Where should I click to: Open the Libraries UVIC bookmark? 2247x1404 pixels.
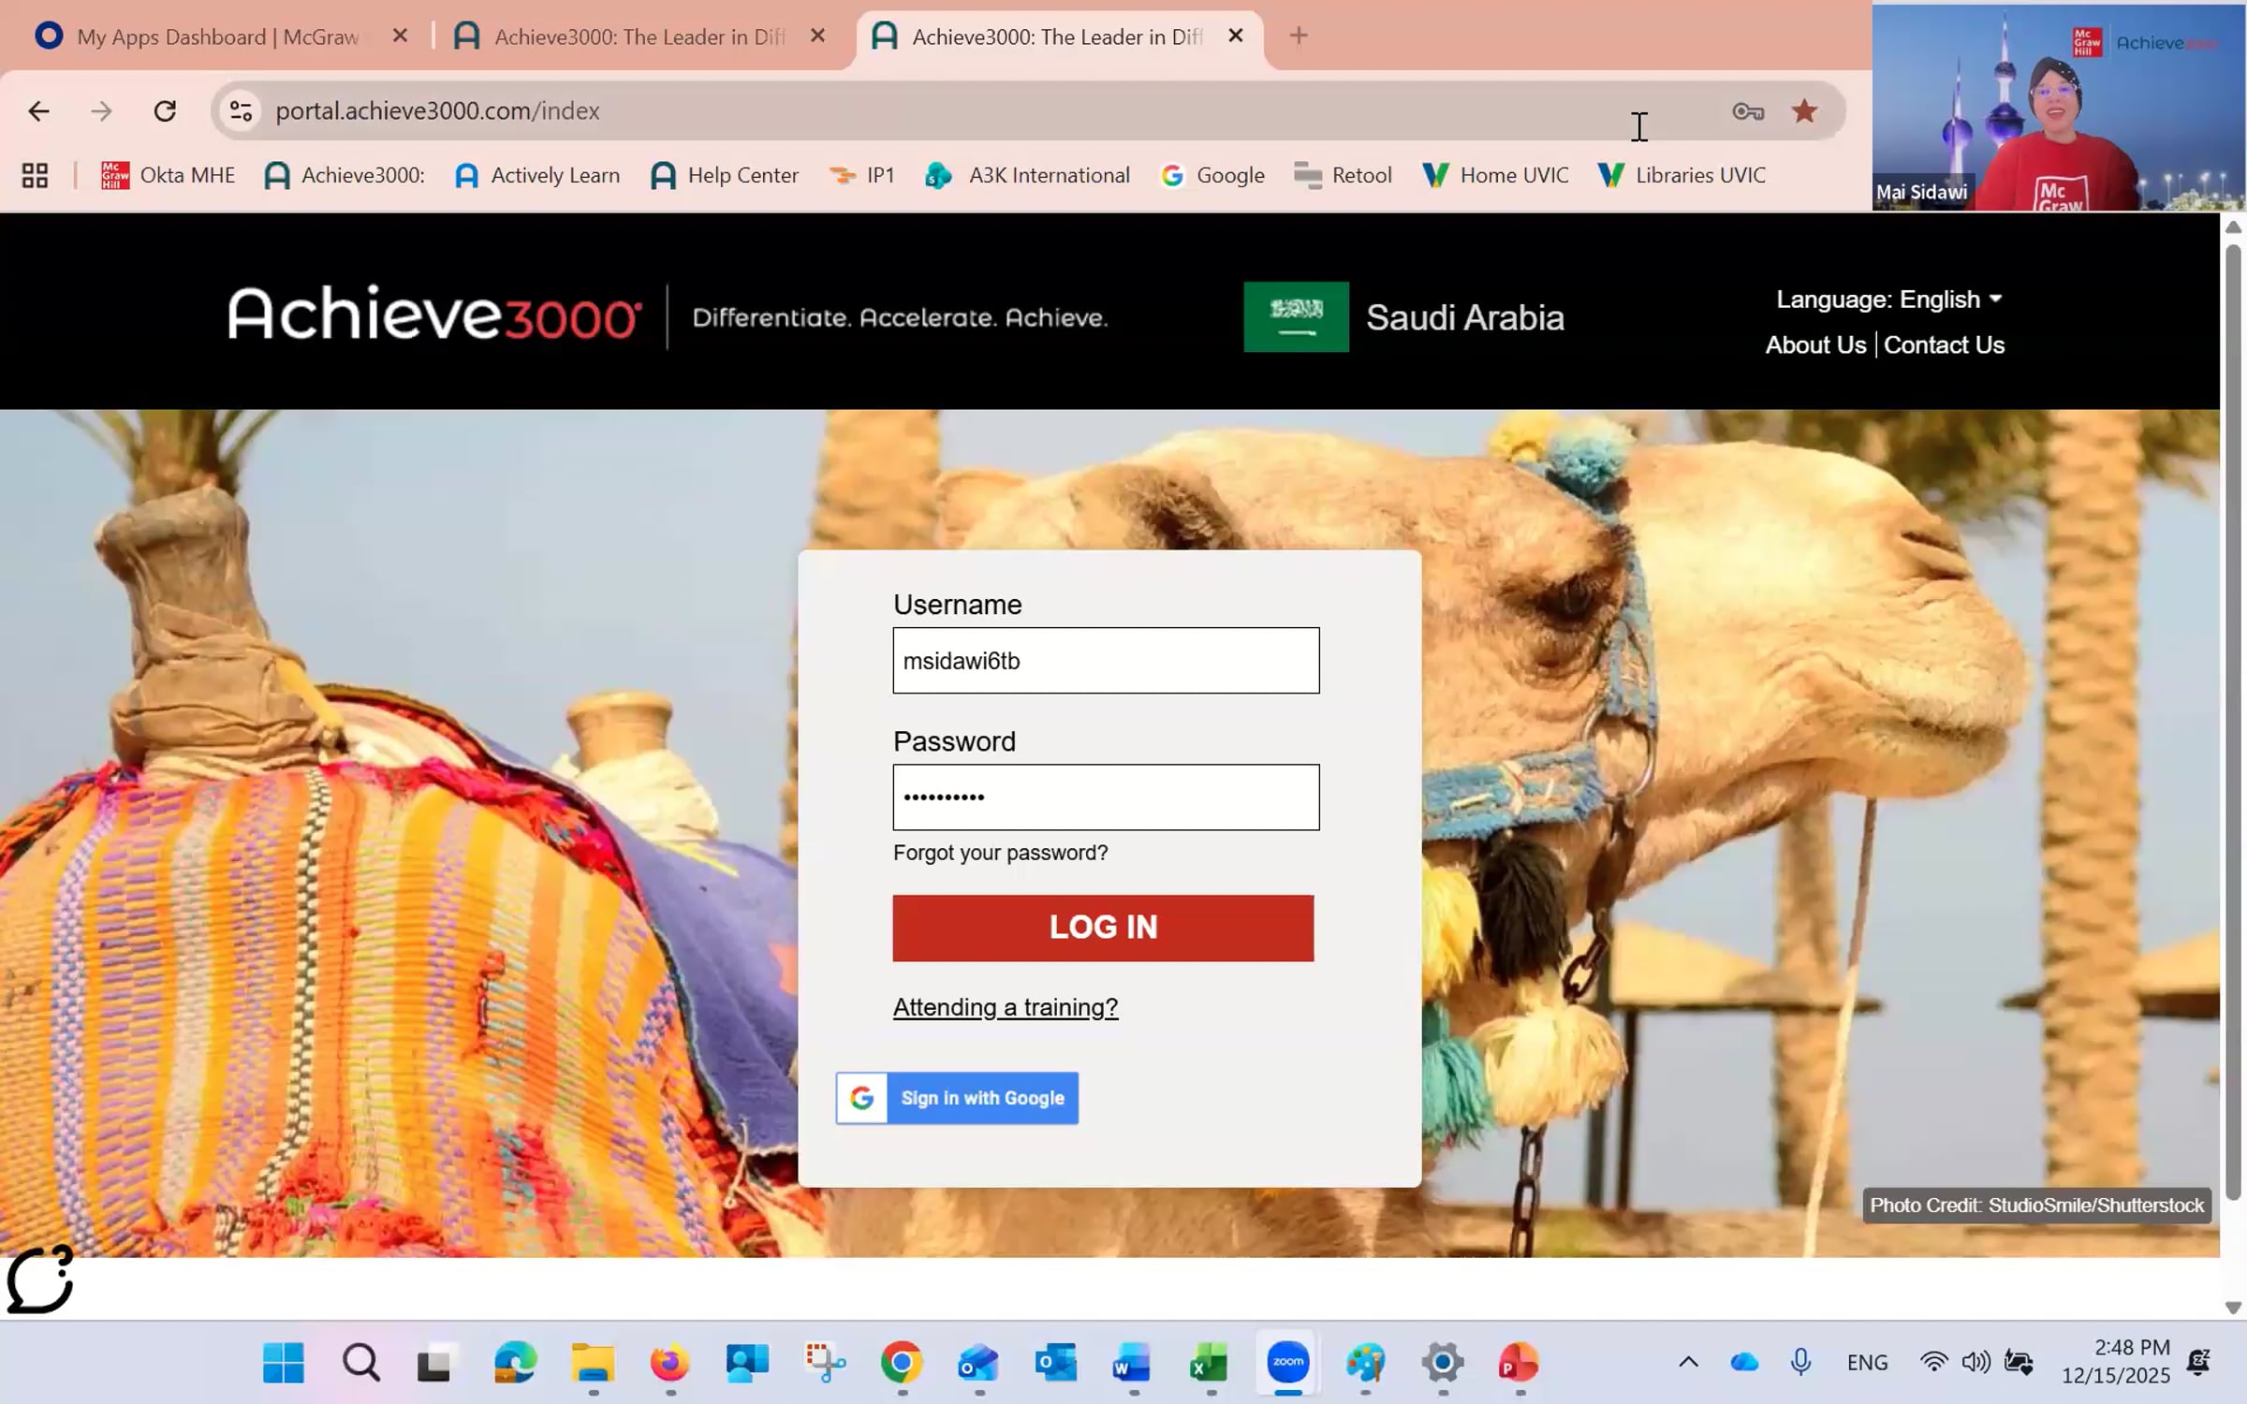point(1682,175)
